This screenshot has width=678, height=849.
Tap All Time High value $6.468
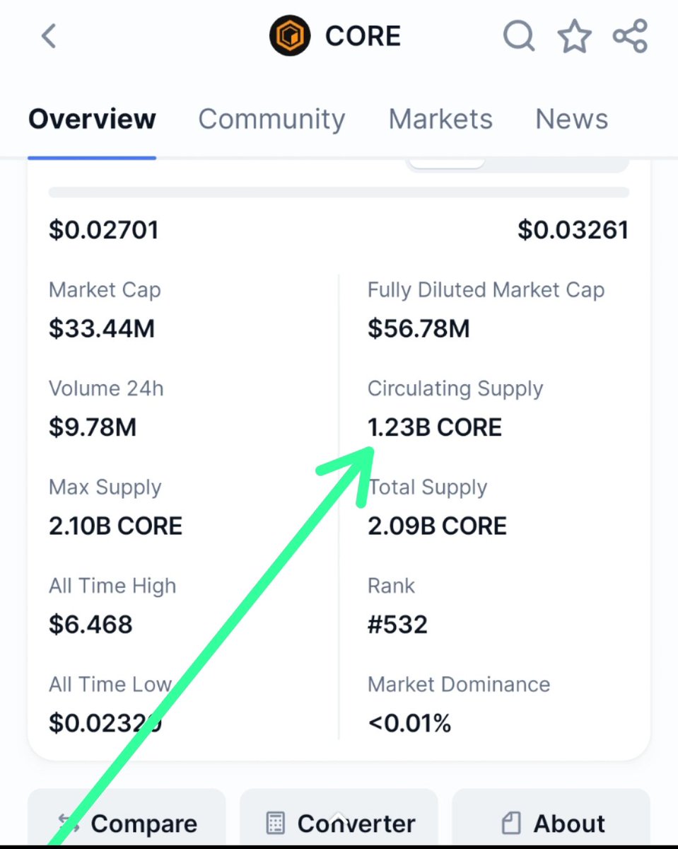click(90, 625)
